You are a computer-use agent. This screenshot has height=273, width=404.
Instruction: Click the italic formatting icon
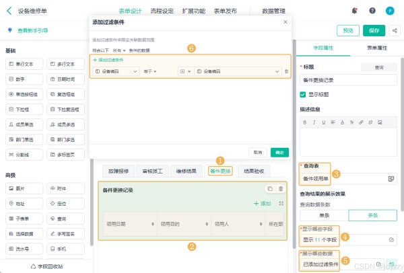point(314,122)
